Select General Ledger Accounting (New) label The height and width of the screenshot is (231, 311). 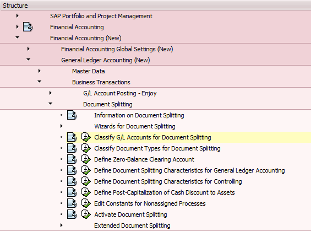pyautogui.click(x=106, y=60)
